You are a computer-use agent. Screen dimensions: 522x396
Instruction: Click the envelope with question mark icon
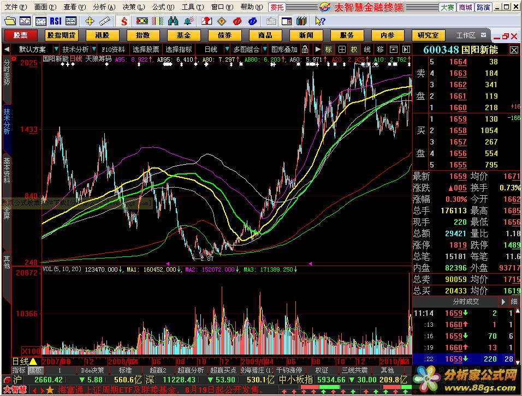[207, 21]
